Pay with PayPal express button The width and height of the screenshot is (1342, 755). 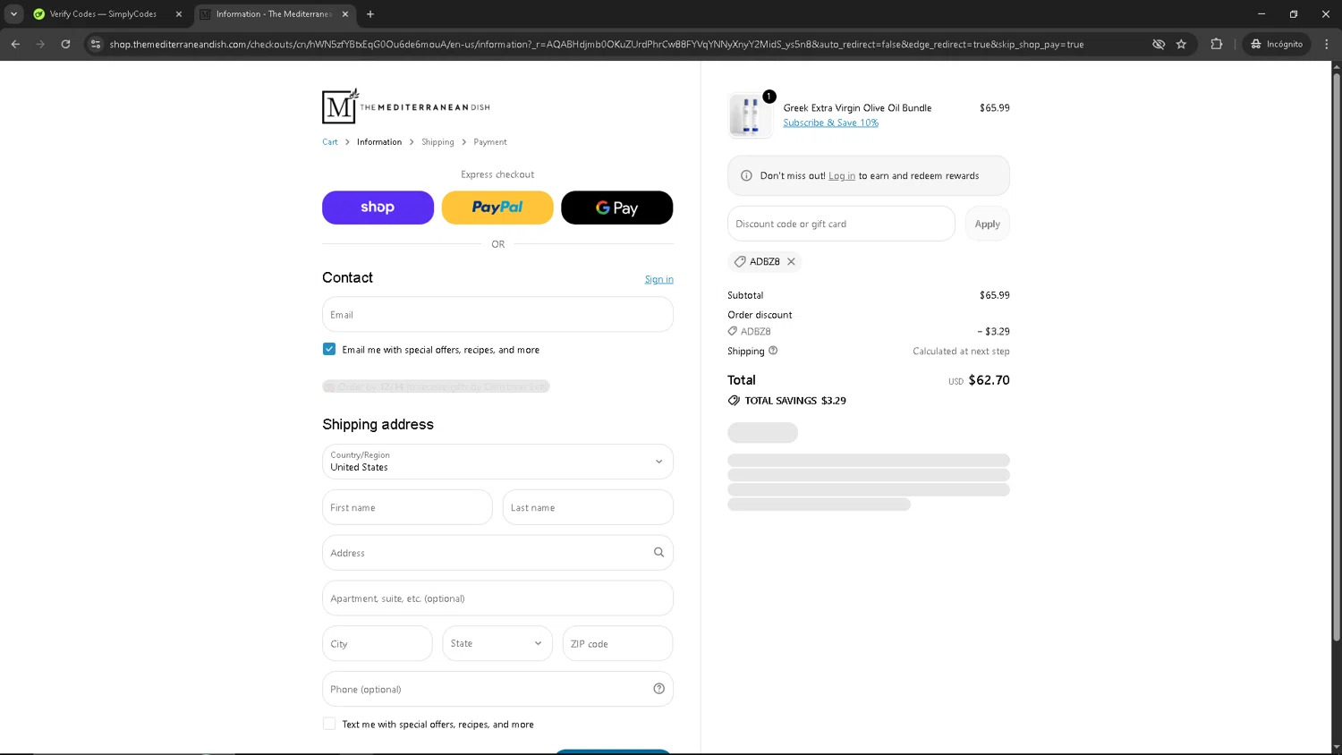pyautogui.click(x=497, y=208)
